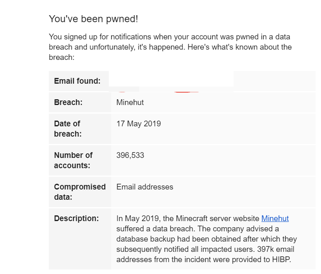The width and height of the screenshot is (321, 274).
Task: Click the "You've been pwned!" heading
Action: coord(93,19)
